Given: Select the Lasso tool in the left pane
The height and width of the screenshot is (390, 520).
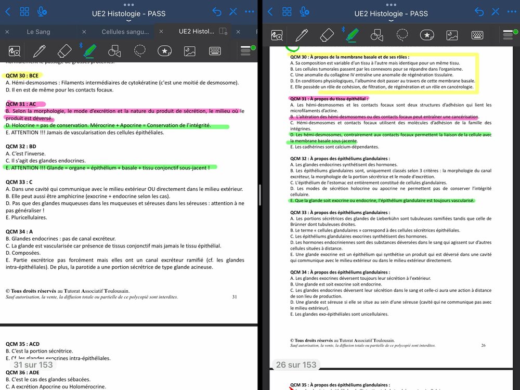Looking at the screenshot, I should (139, 51).
